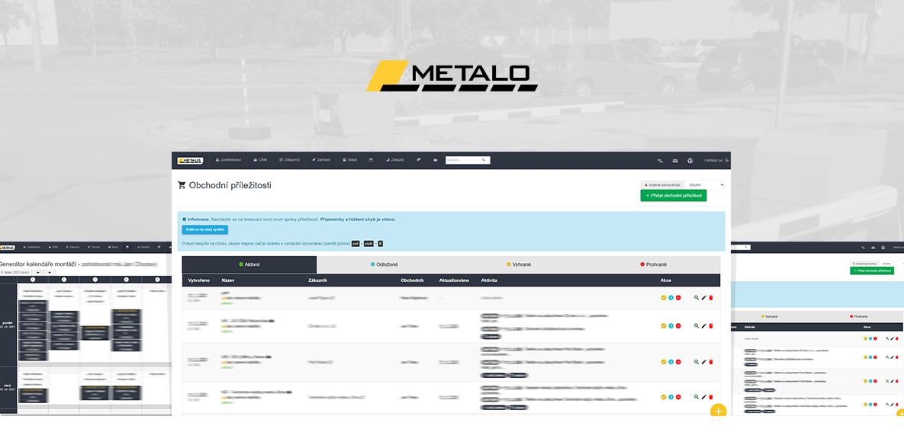Image resolution: width=904 pixels, height=442 pixels.
Task: Edit fourth opportunity row with pencil icon
Action: pyautogui.click(x=704, y=397)
